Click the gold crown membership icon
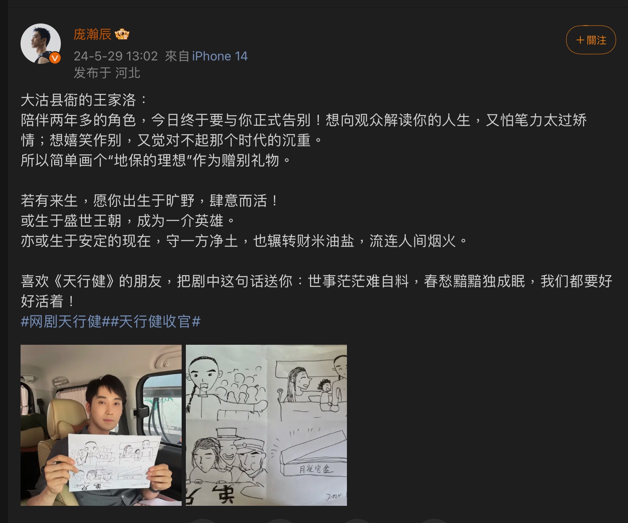This screenshot has height=523, width=628. 122,34
